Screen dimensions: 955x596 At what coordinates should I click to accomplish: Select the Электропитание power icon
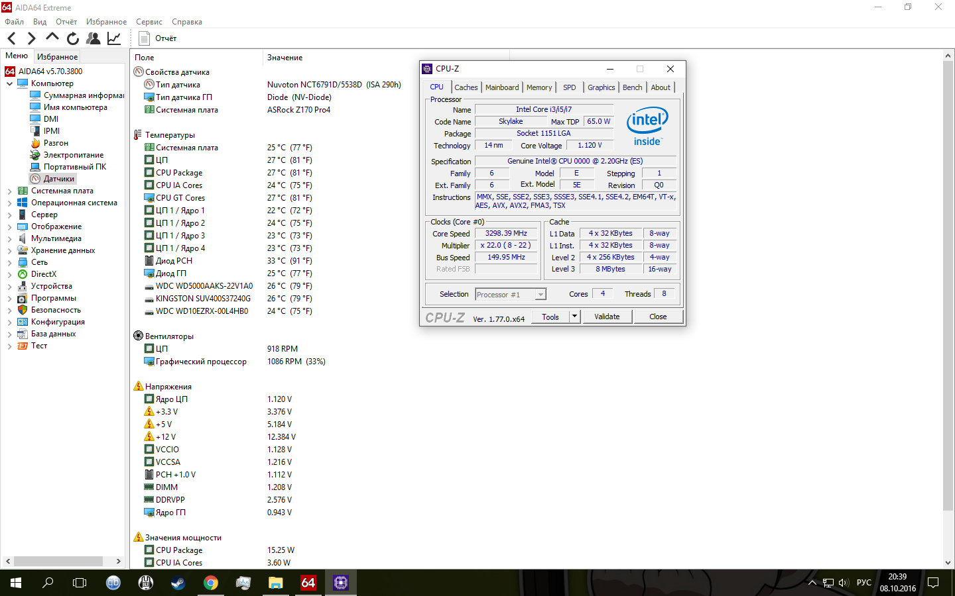click(x=35, y=155)
